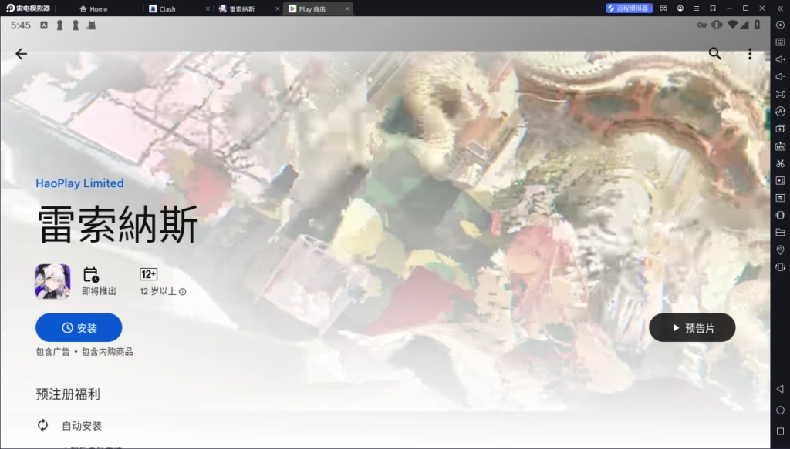
Task: Open the three-dot overflow menu
Action: tap(750, 54)
